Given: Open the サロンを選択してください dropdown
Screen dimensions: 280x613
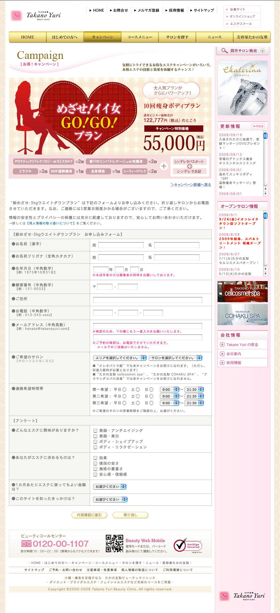Looking at the screenshot, I should coord(176,358).
